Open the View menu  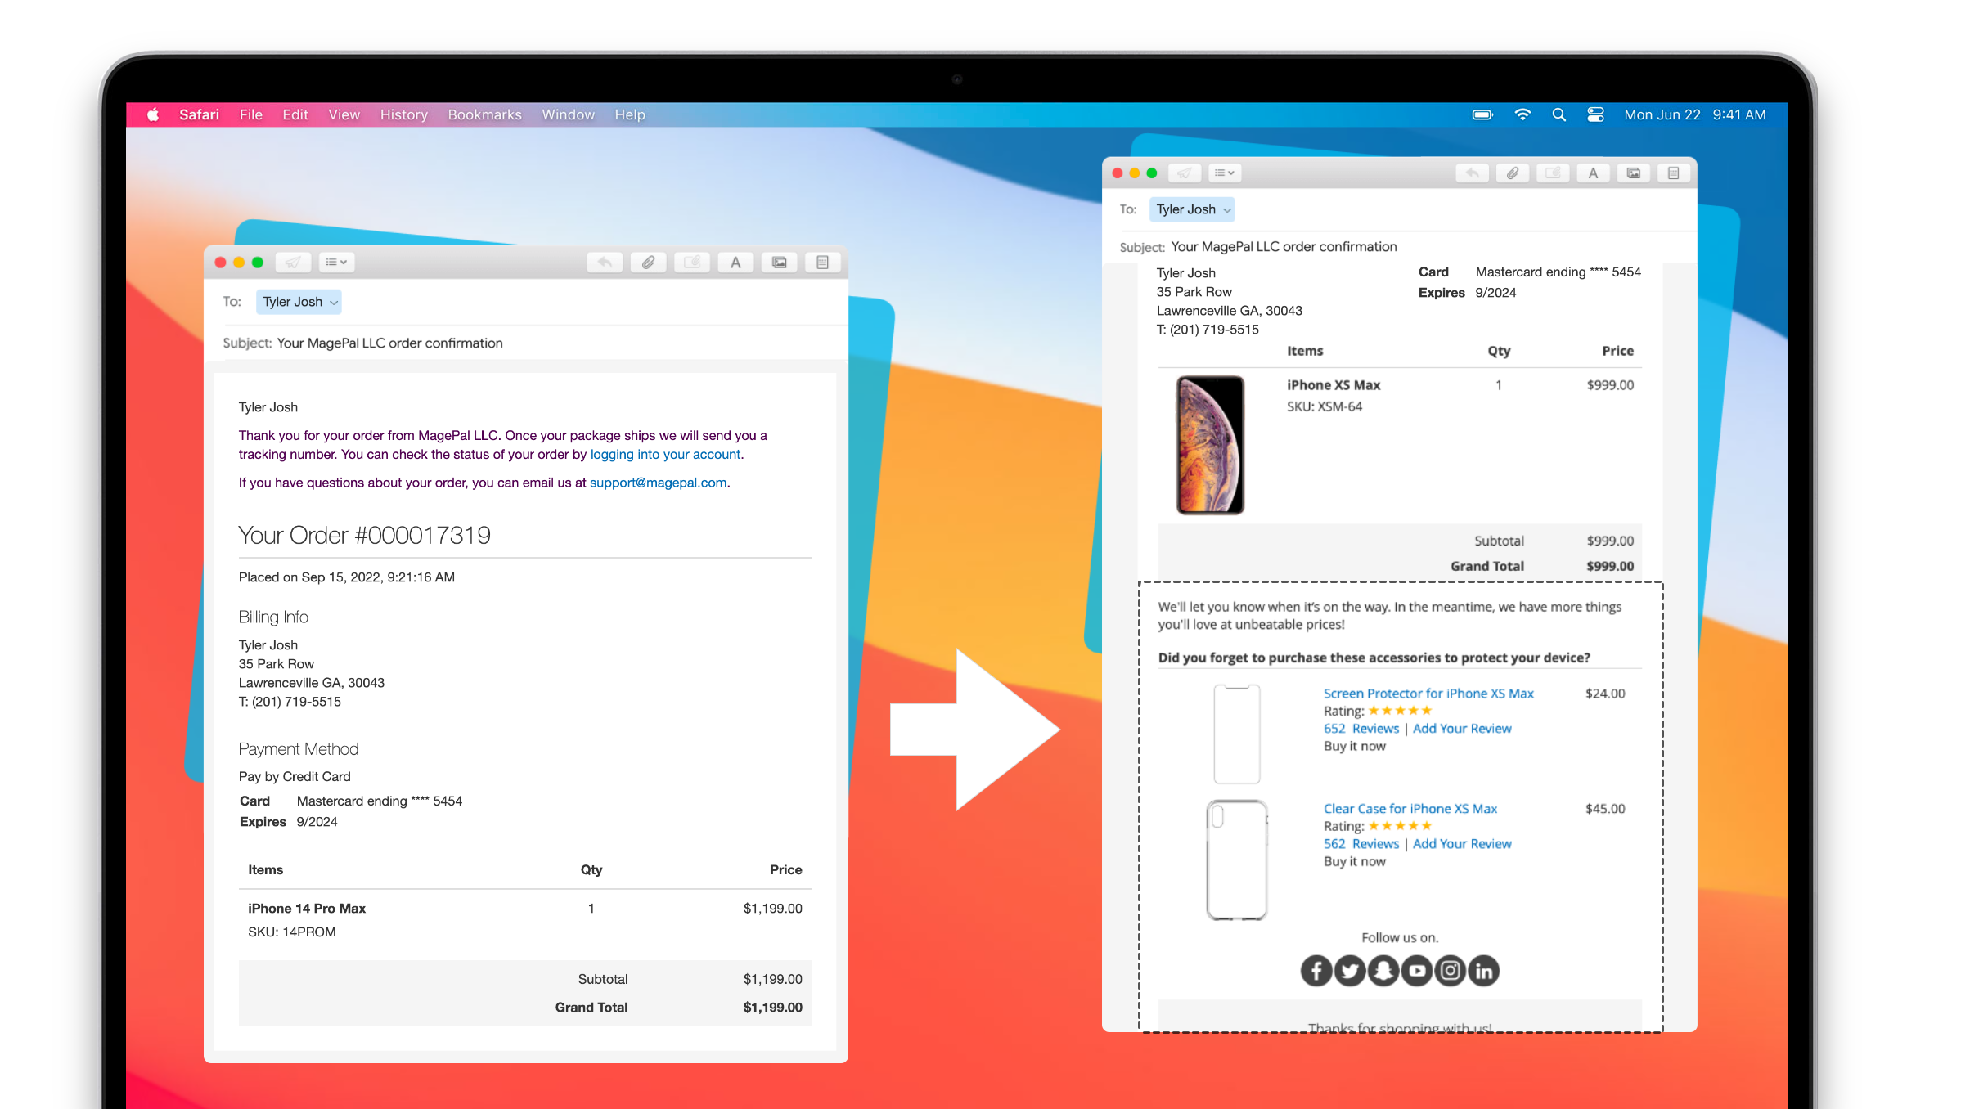click(x=344, y=114)
